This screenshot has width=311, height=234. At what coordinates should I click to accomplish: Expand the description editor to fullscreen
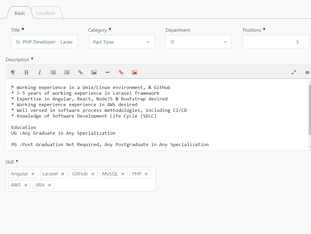294,72
